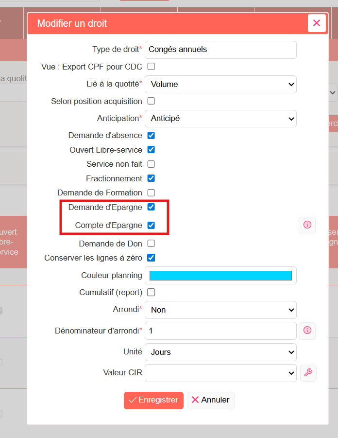This screenshot has height=438, width=338.
Task: Uncheck the Demande d'Epargne checkbox
Action: click(x=151, y=207)
